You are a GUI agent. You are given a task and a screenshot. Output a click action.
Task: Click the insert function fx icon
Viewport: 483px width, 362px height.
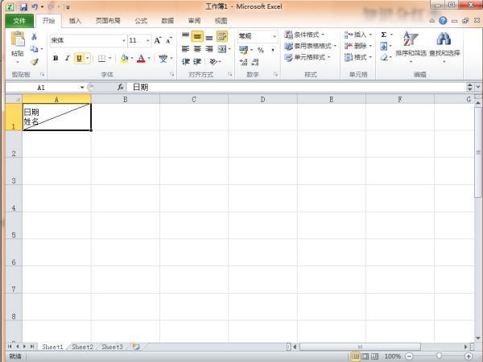pos(121,87)
